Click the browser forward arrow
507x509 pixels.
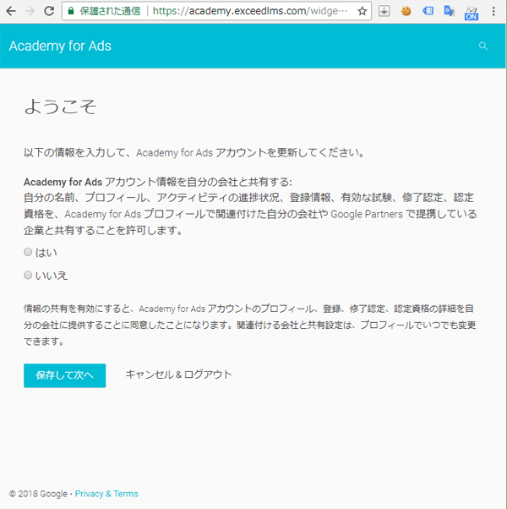coord(30,11)
